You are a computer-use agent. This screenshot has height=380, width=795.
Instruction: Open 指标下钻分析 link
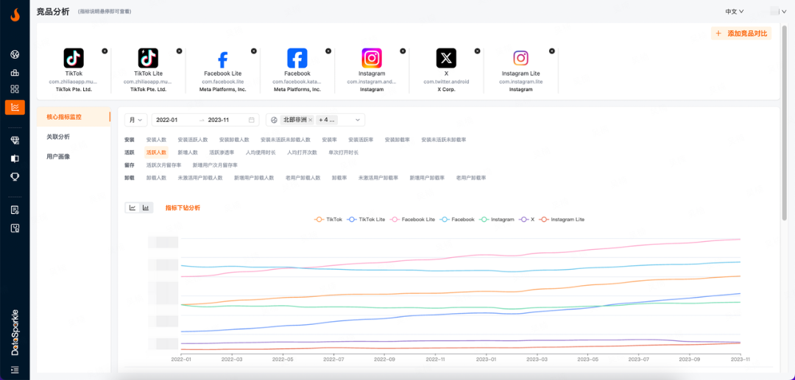(183, 208)
